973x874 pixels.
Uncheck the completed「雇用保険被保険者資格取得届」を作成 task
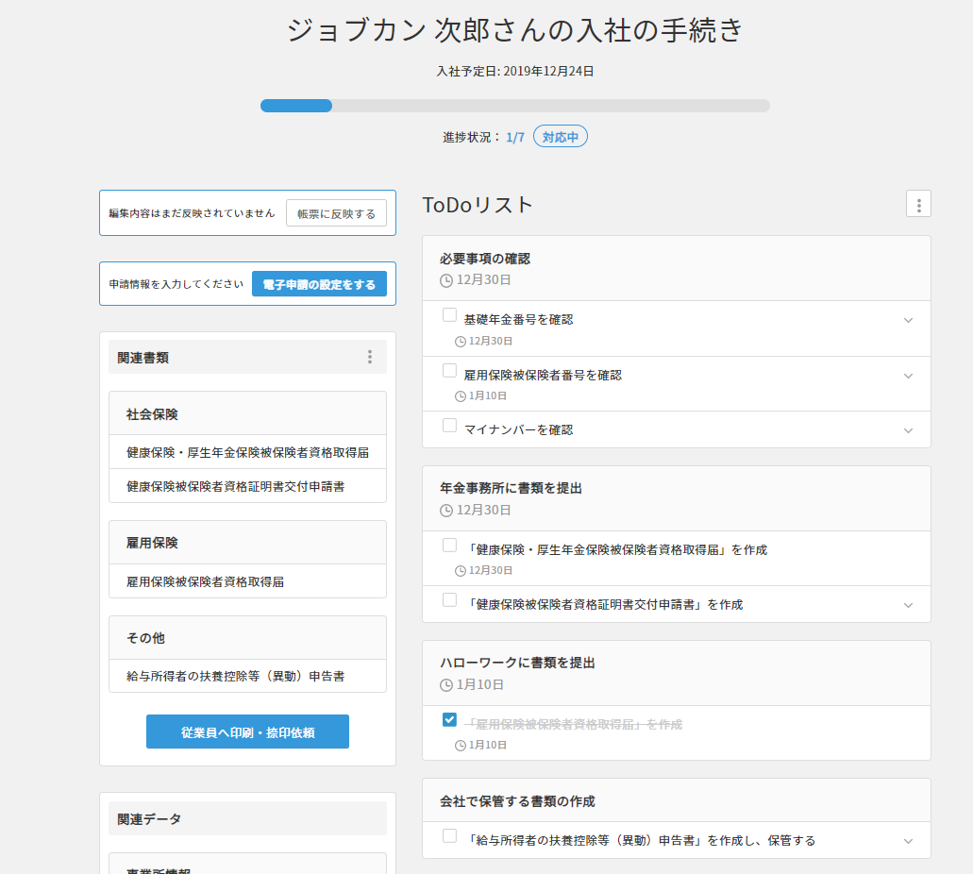click(x=449, y=719)
